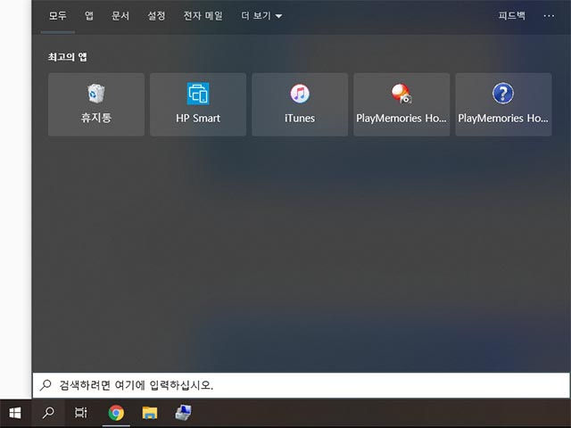Click the 피드백 button
Image resolution: width=571 pixels, height=428 pixels.
click(x=511, y=16)
